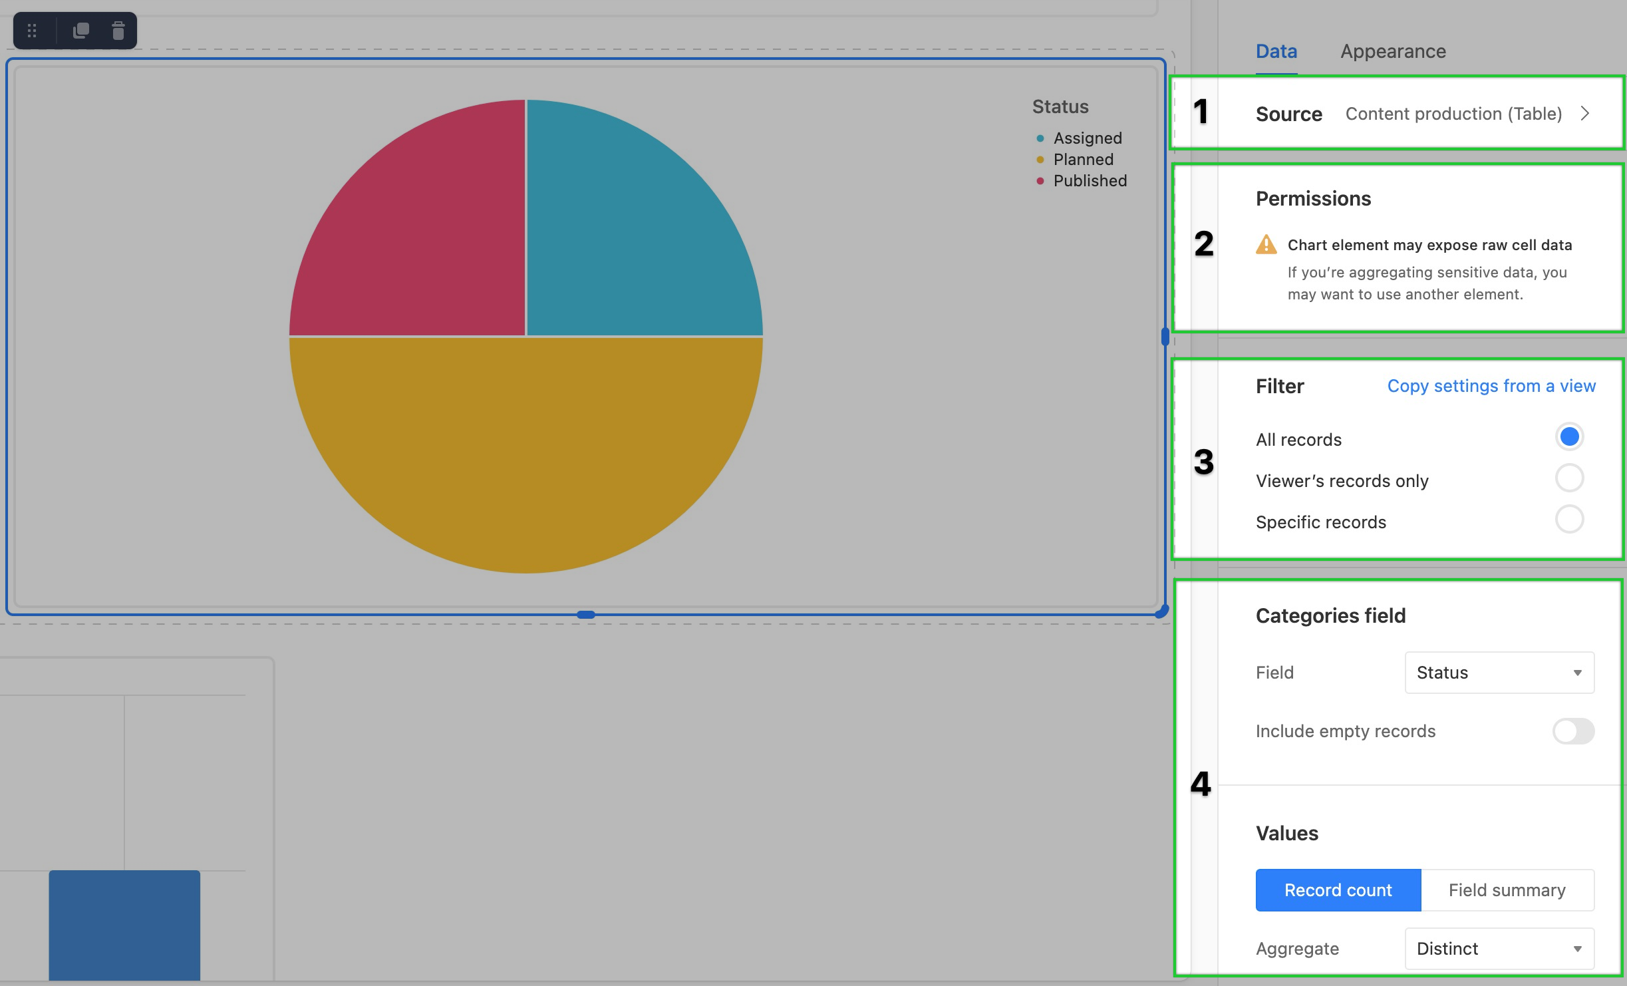Delete the chart element with trash icon
The width and height of the screenshot is (1627, 986).
tap(118, 31)
